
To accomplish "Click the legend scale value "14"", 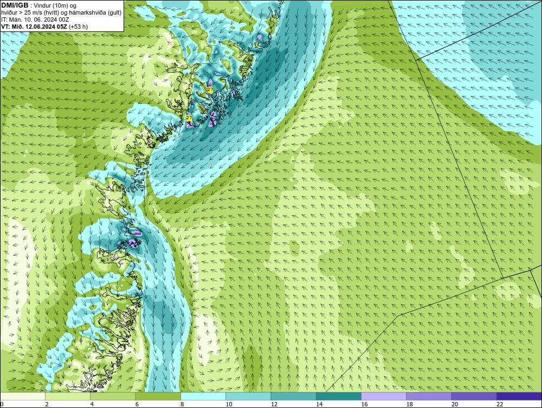I will coord(319,404).
